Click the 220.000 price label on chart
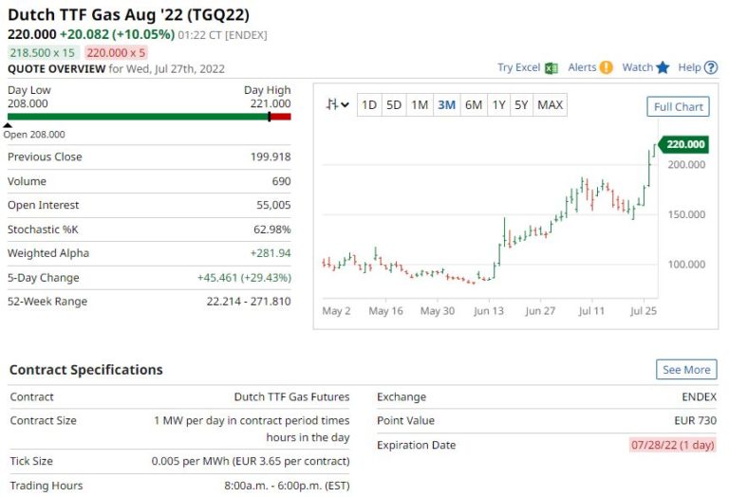 pos(683,144)
